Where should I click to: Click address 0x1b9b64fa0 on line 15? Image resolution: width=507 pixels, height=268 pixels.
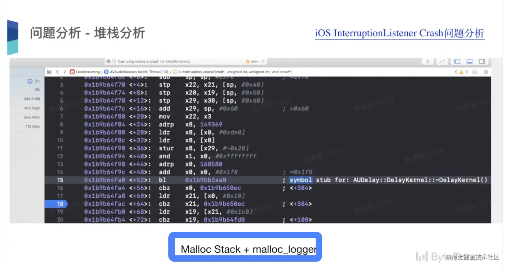click(x=105, y=180)
